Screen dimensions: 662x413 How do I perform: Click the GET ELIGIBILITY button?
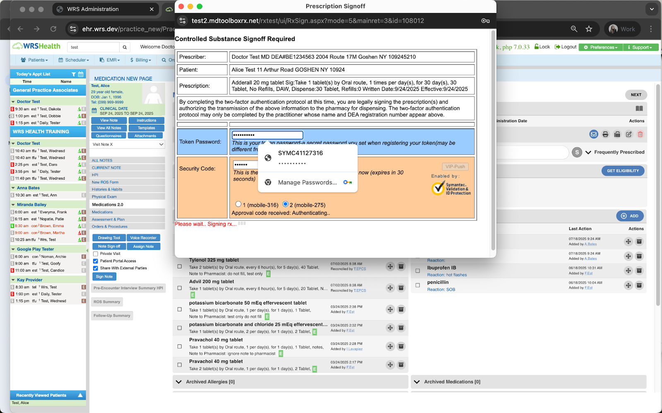point(623,171)
